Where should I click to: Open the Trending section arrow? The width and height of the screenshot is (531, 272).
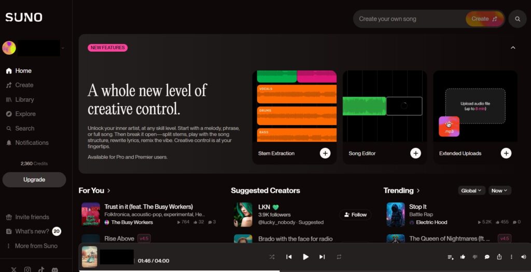point(418,191)
